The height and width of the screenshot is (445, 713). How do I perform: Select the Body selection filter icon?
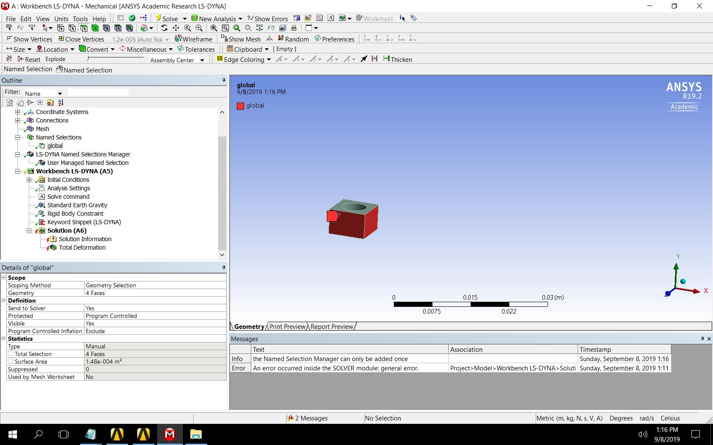pyautogui.click(x=95, y=28)
